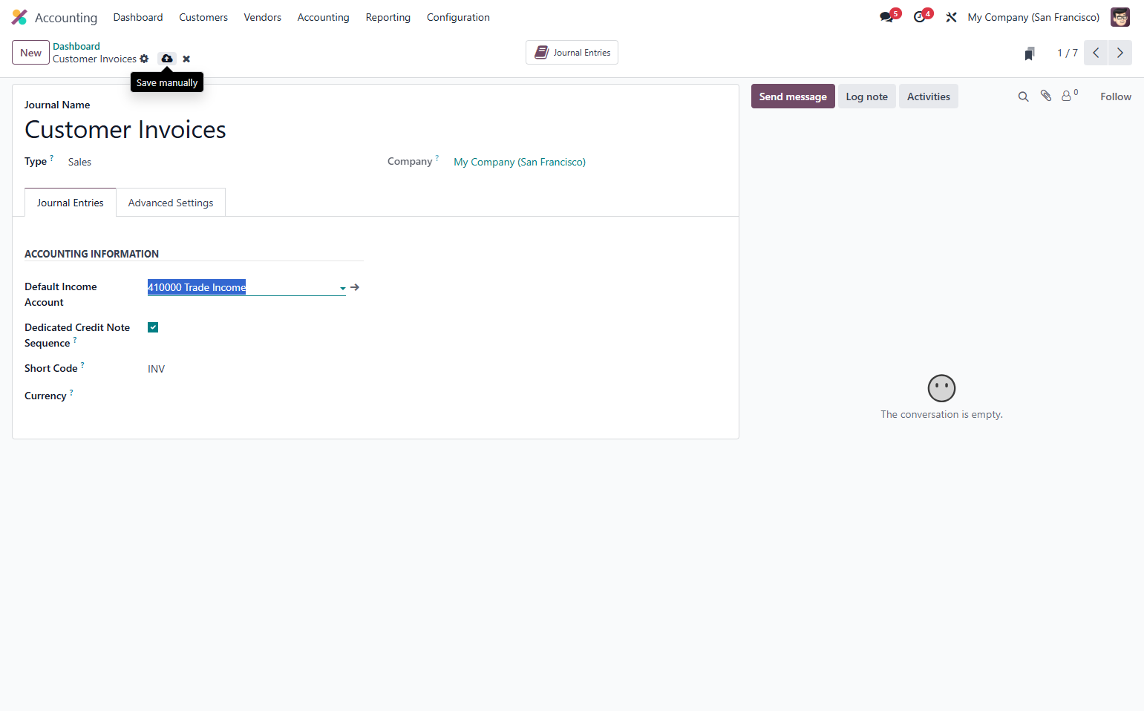Search messages in the chatter
Viewport: 1144px width, 711px height.
tap(1023, 96)
